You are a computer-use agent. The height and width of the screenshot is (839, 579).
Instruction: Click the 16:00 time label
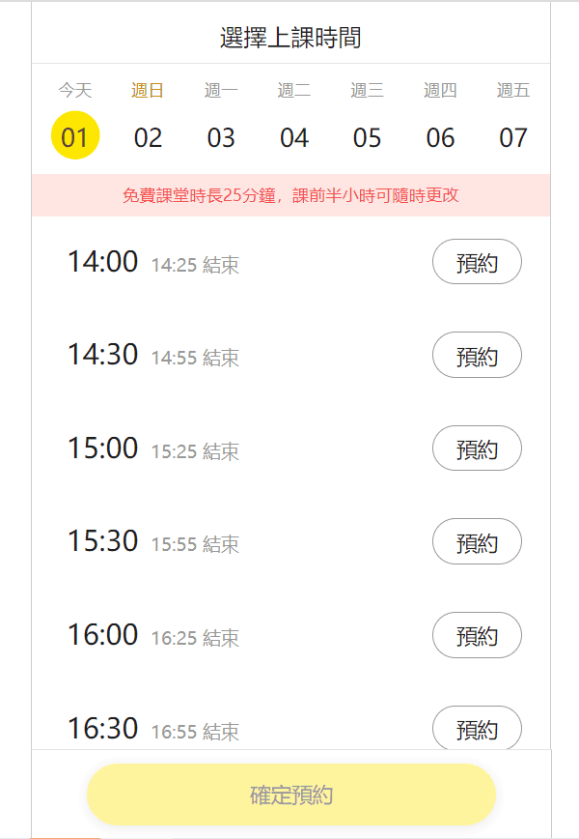102,635
